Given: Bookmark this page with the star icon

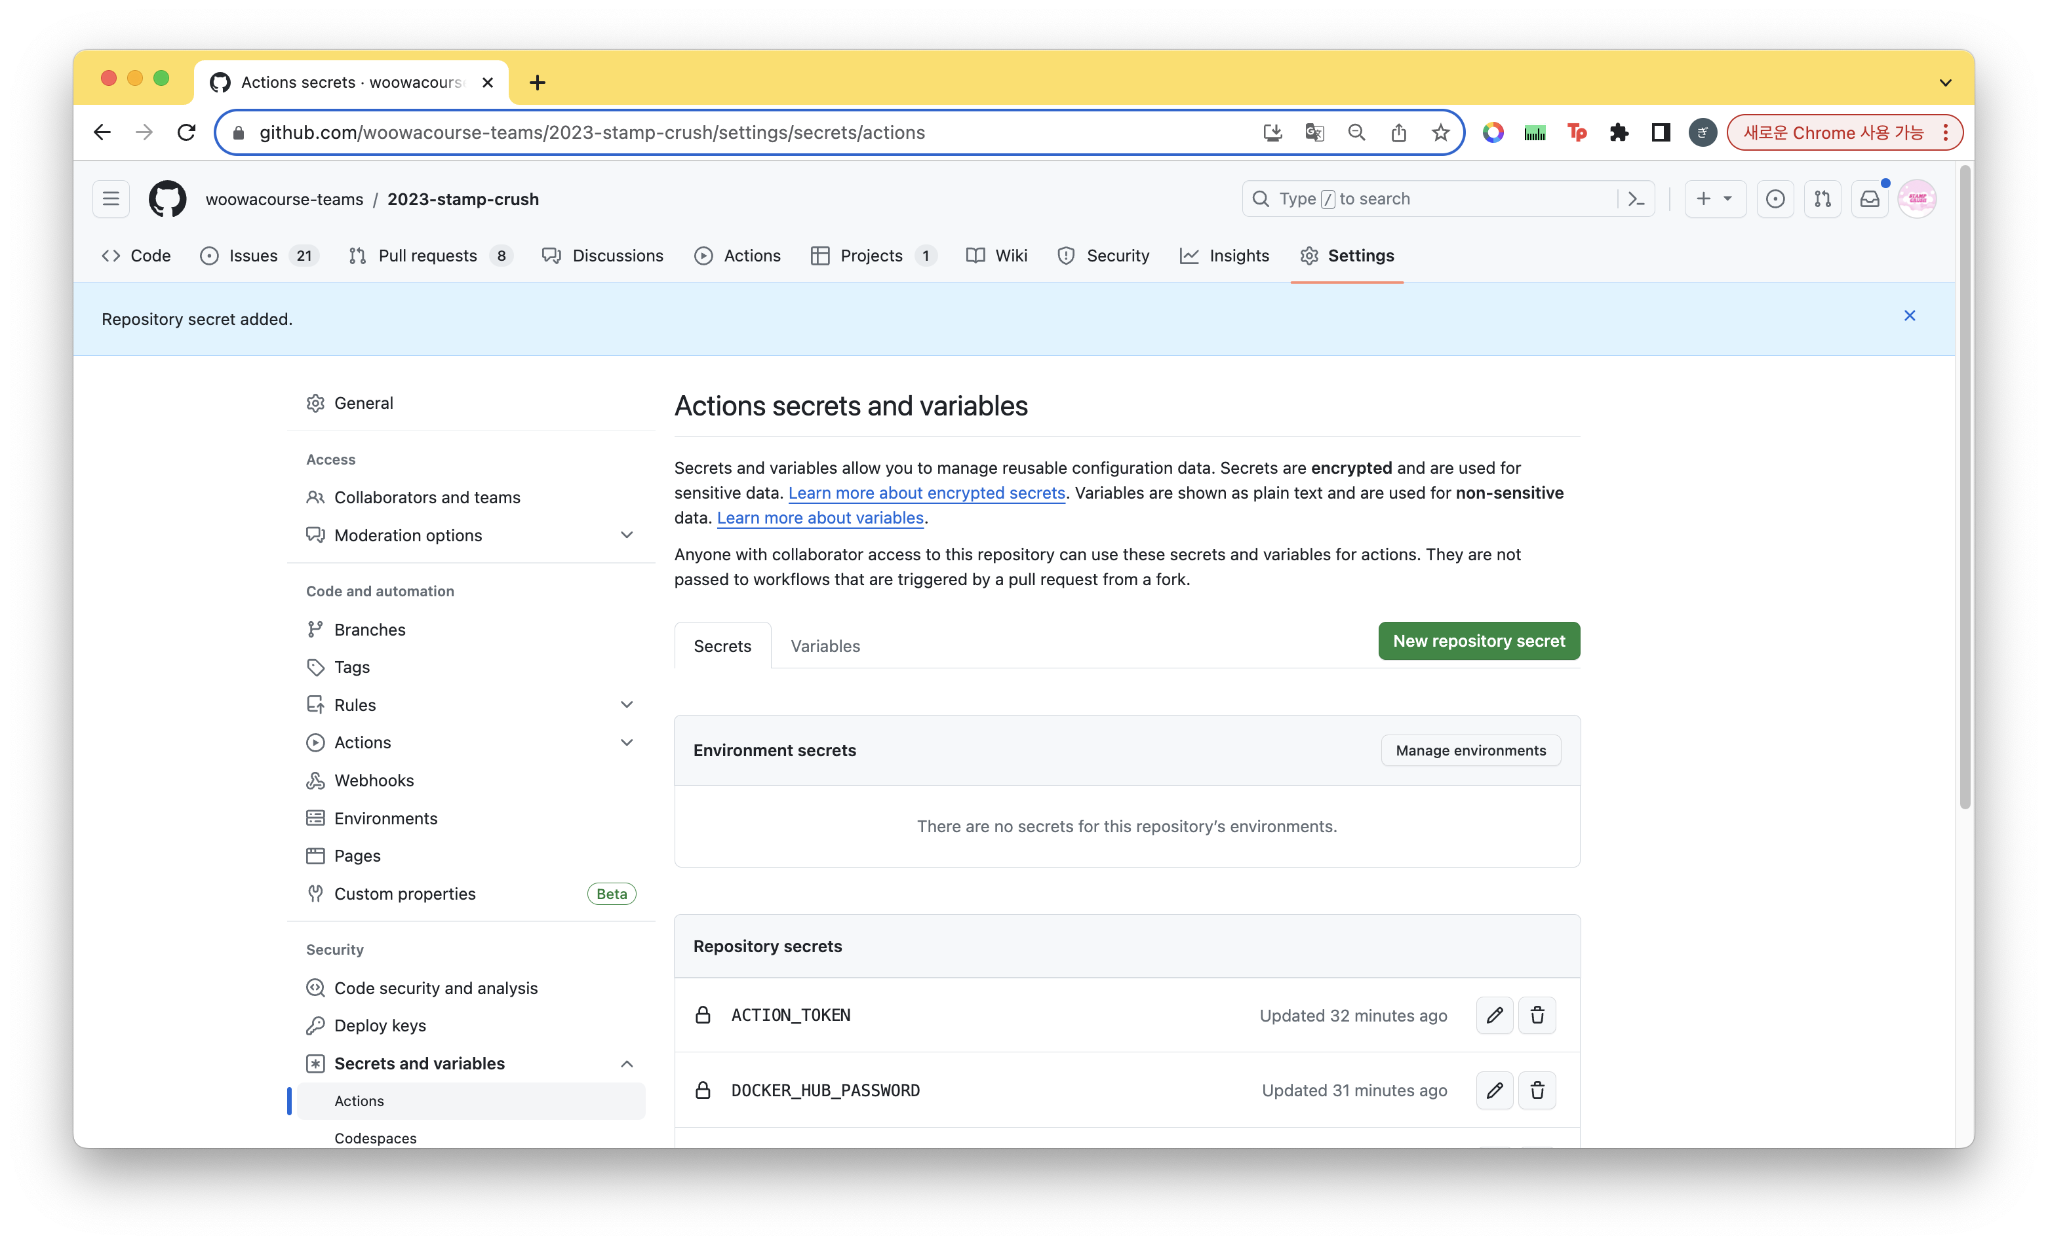Looking at the screenshot, I should [x=1440, y=133].
